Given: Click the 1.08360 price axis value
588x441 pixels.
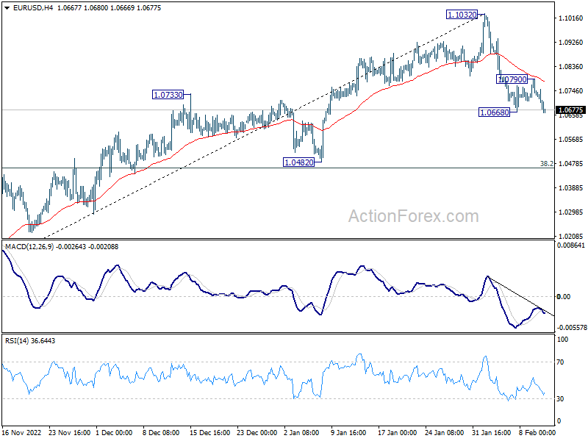Looking at the screenshot, I should (x=571, y=66).
